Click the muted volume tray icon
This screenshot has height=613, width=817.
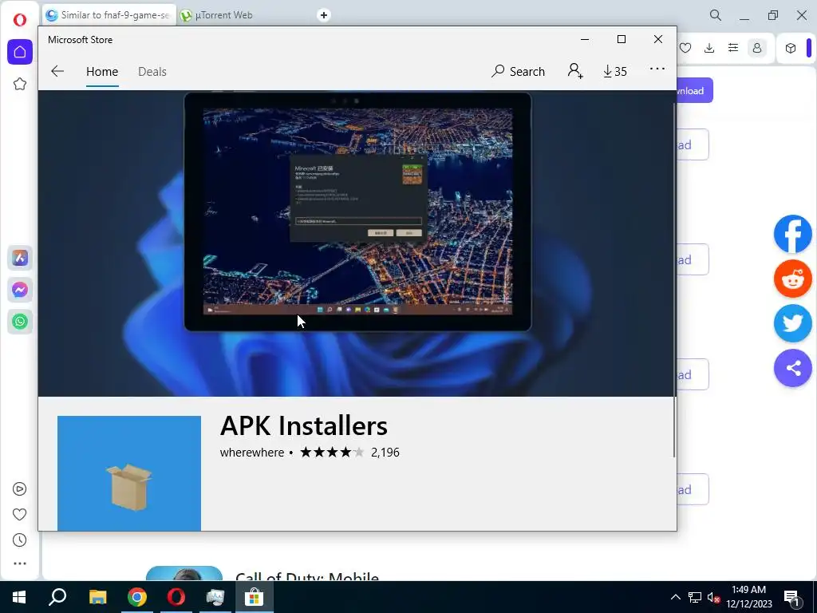[714, 597]
